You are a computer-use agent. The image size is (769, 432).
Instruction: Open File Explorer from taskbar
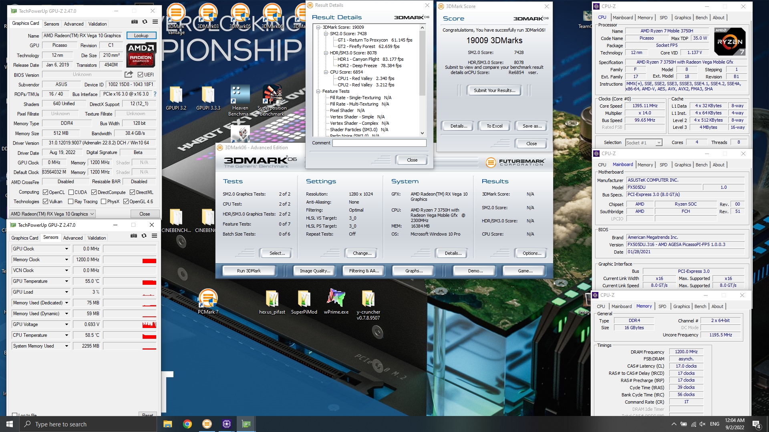coord(168,424)
